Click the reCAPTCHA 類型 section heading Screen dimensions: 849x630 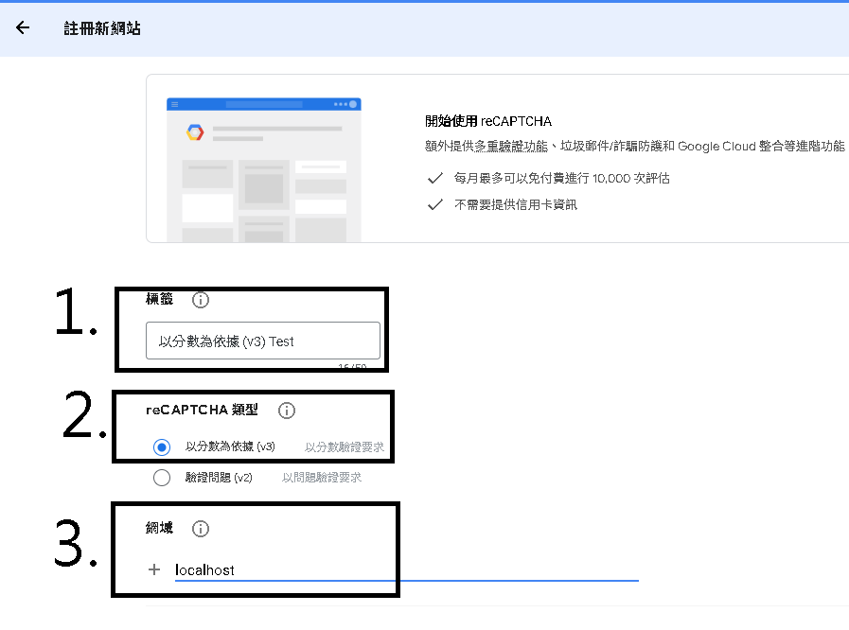tap(202, 411)
